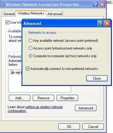Screen dimensions: 113x133
Task: Click the Close button in Advanced dialog
Action: tap(97, 78)
